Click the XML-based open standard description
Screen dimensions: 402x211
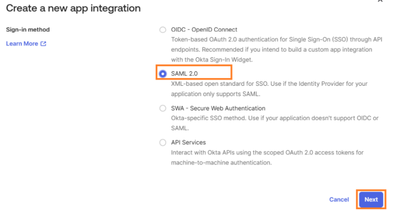(269, 84)
